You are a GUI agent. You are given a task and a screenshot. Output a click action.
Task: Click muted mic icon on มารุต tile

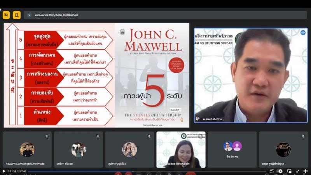pos(303,136)
